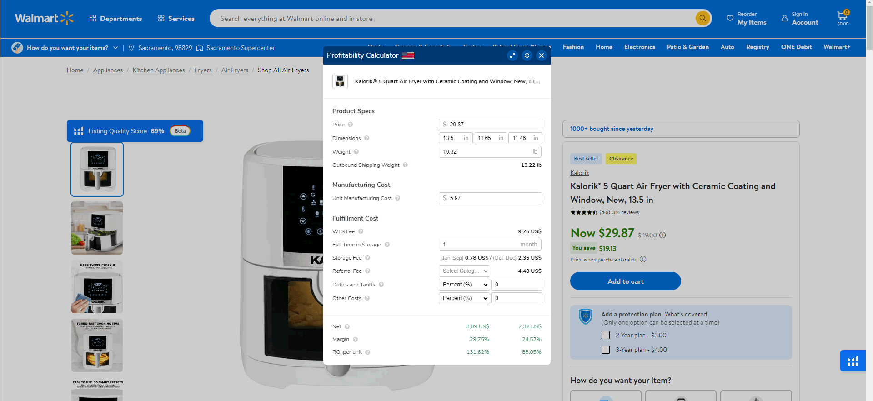Click the US flag marketplace icon

point(408,55)
